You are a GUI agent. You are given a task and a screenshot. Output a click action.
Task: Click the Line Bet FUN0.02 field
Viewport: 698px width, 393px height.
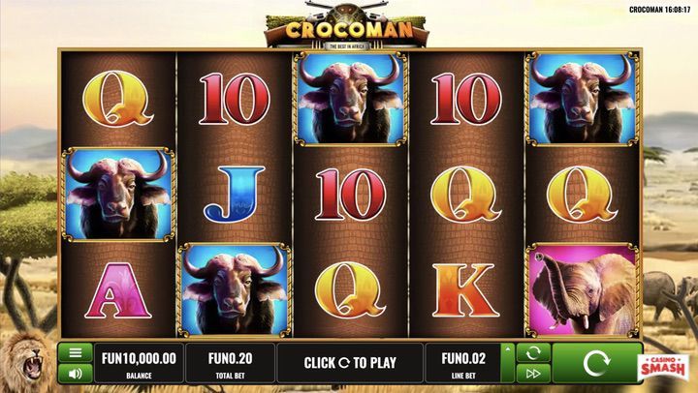click(463, 363)
